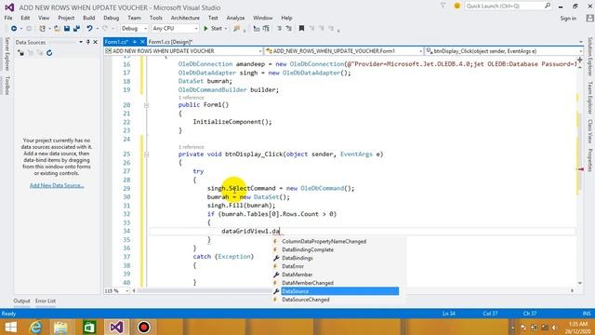Click the green Start debugging button

pos(213,29)
